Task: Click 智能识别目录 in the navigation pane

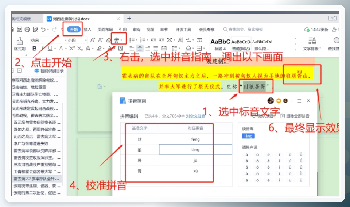Action: pos(49,71)
